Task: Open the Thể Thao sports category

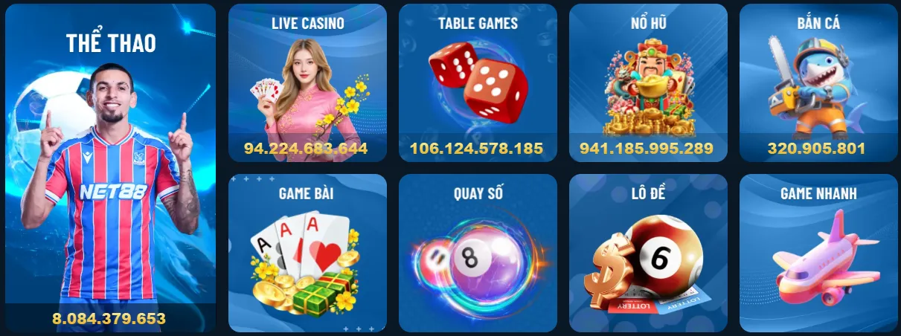Action: [110, 168]
